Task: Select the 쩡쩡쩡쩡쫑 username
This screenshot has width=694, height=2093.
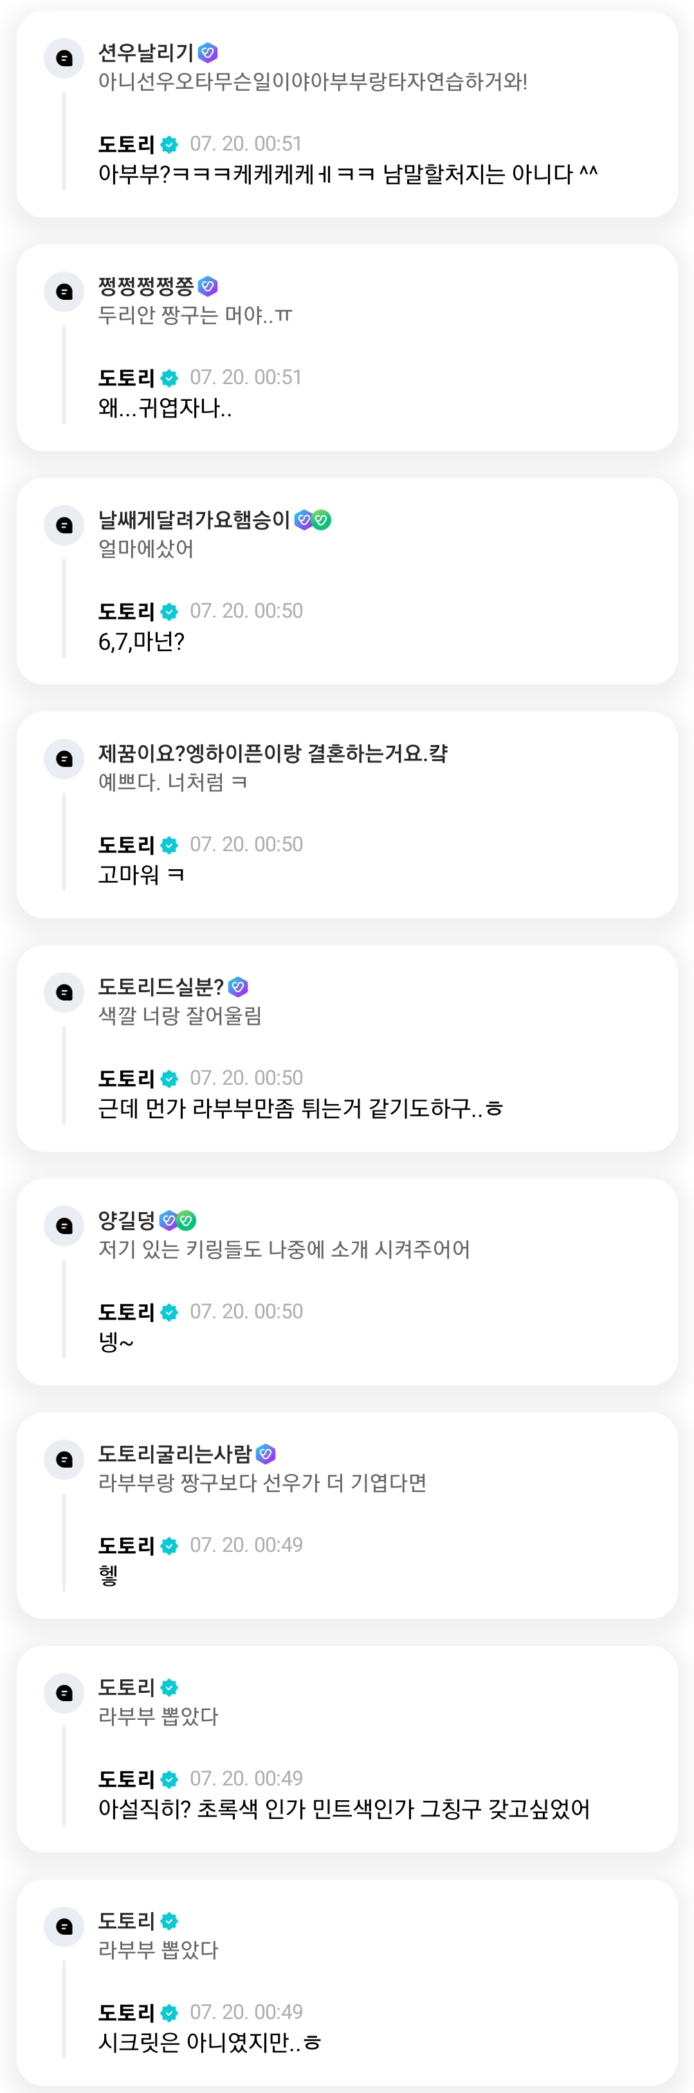Action: pyautogui.click(x=145, y=286)
